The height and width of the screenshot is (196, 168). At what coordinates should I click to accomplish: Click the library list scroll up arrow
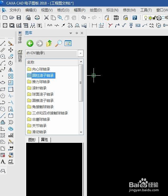81,62
